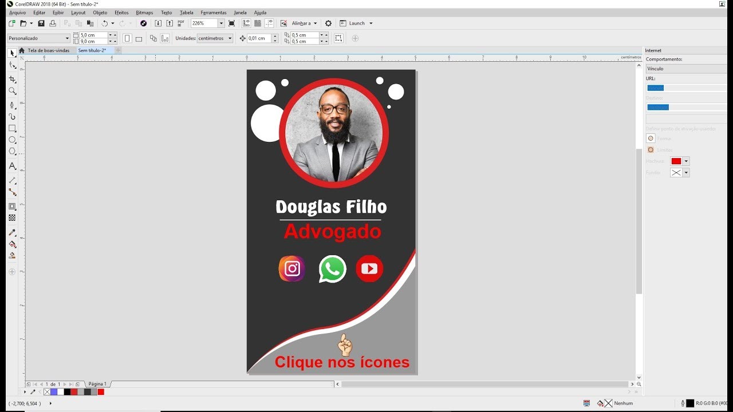Screen dimensions: 733x412
Task: Set page to landscape orientation
Action: tap(139, 38)
